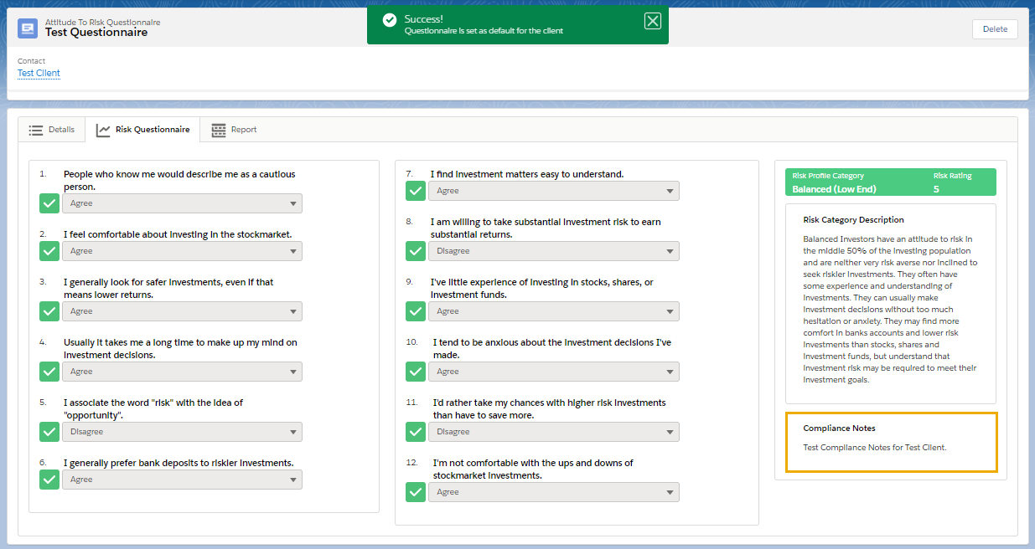Image resolution: width=1035 pixels, height=549 pixels.
Task: Click the Details tab list icon
Action: coord(36,130)
